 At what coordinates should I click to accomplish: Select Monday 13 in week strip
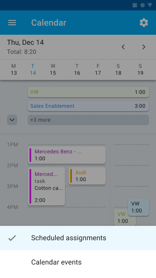click(13, 69)
